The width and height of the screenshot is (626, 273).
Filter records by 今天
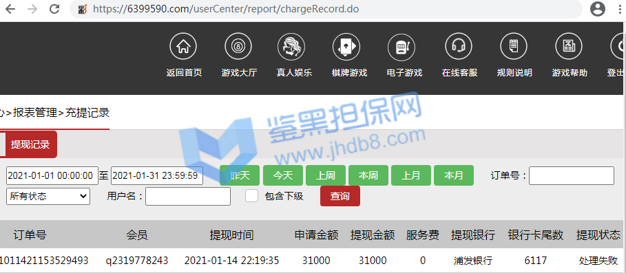click(x=283, y=175)
